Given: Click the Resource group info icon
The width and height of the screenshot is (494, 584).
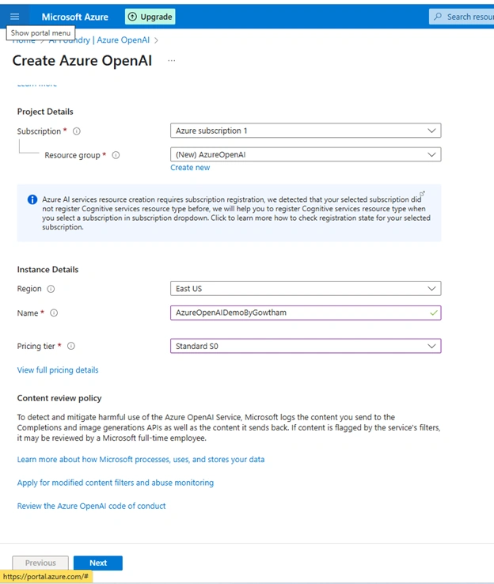Looking at the screenshot, I should pyautogui.click(x=116, y=155).
